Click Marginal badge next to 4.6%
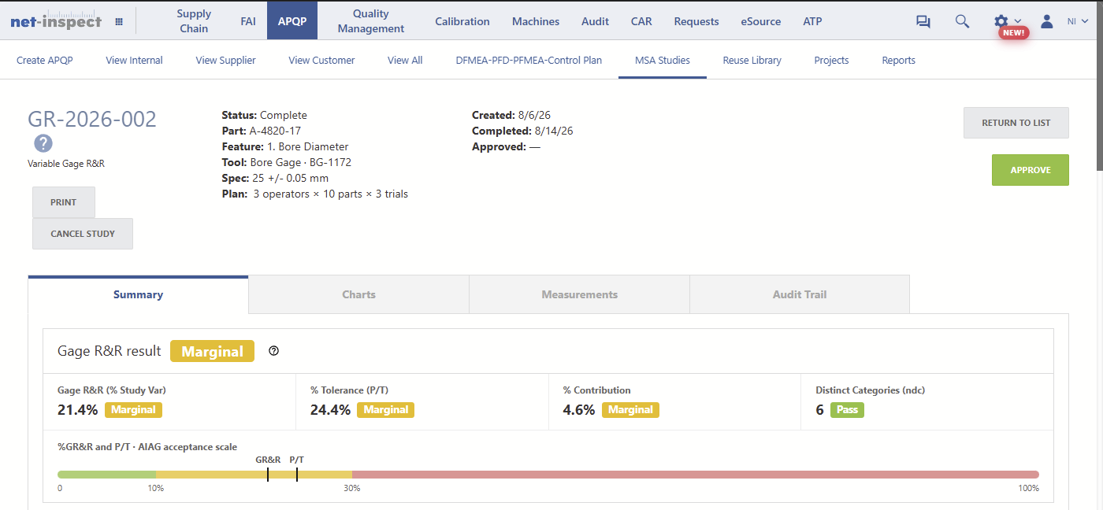This screenshot has height=510, width=1103. pos(630,410)
